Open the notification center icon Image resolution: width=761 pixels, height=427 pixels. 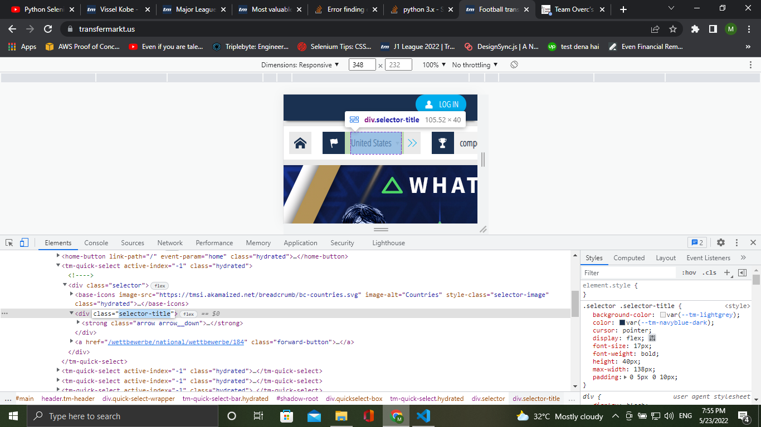coord(744,416)
